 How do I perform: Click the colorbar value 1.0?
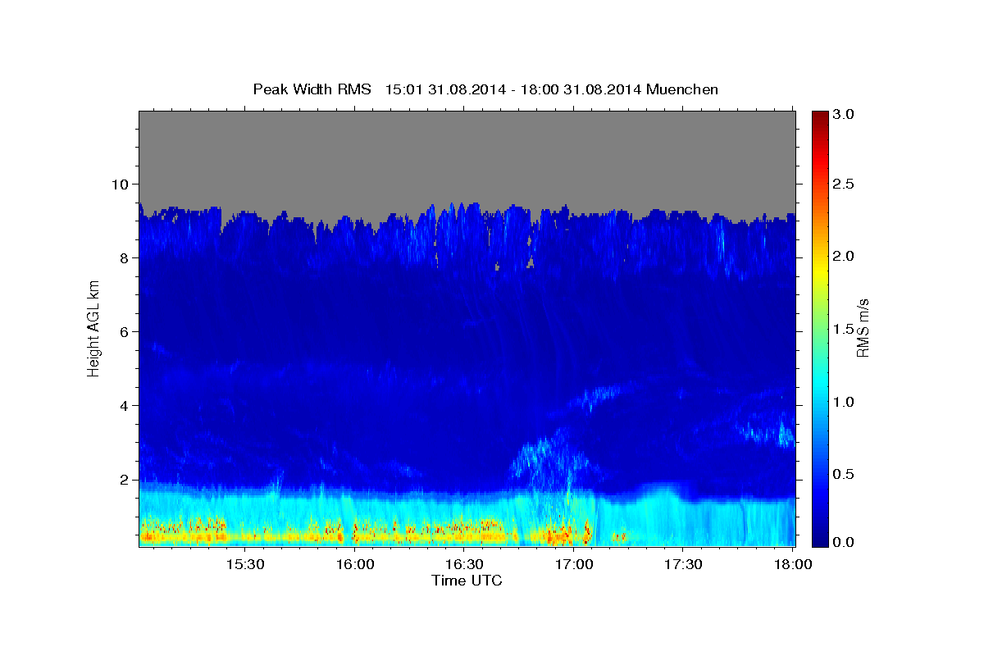845,402
